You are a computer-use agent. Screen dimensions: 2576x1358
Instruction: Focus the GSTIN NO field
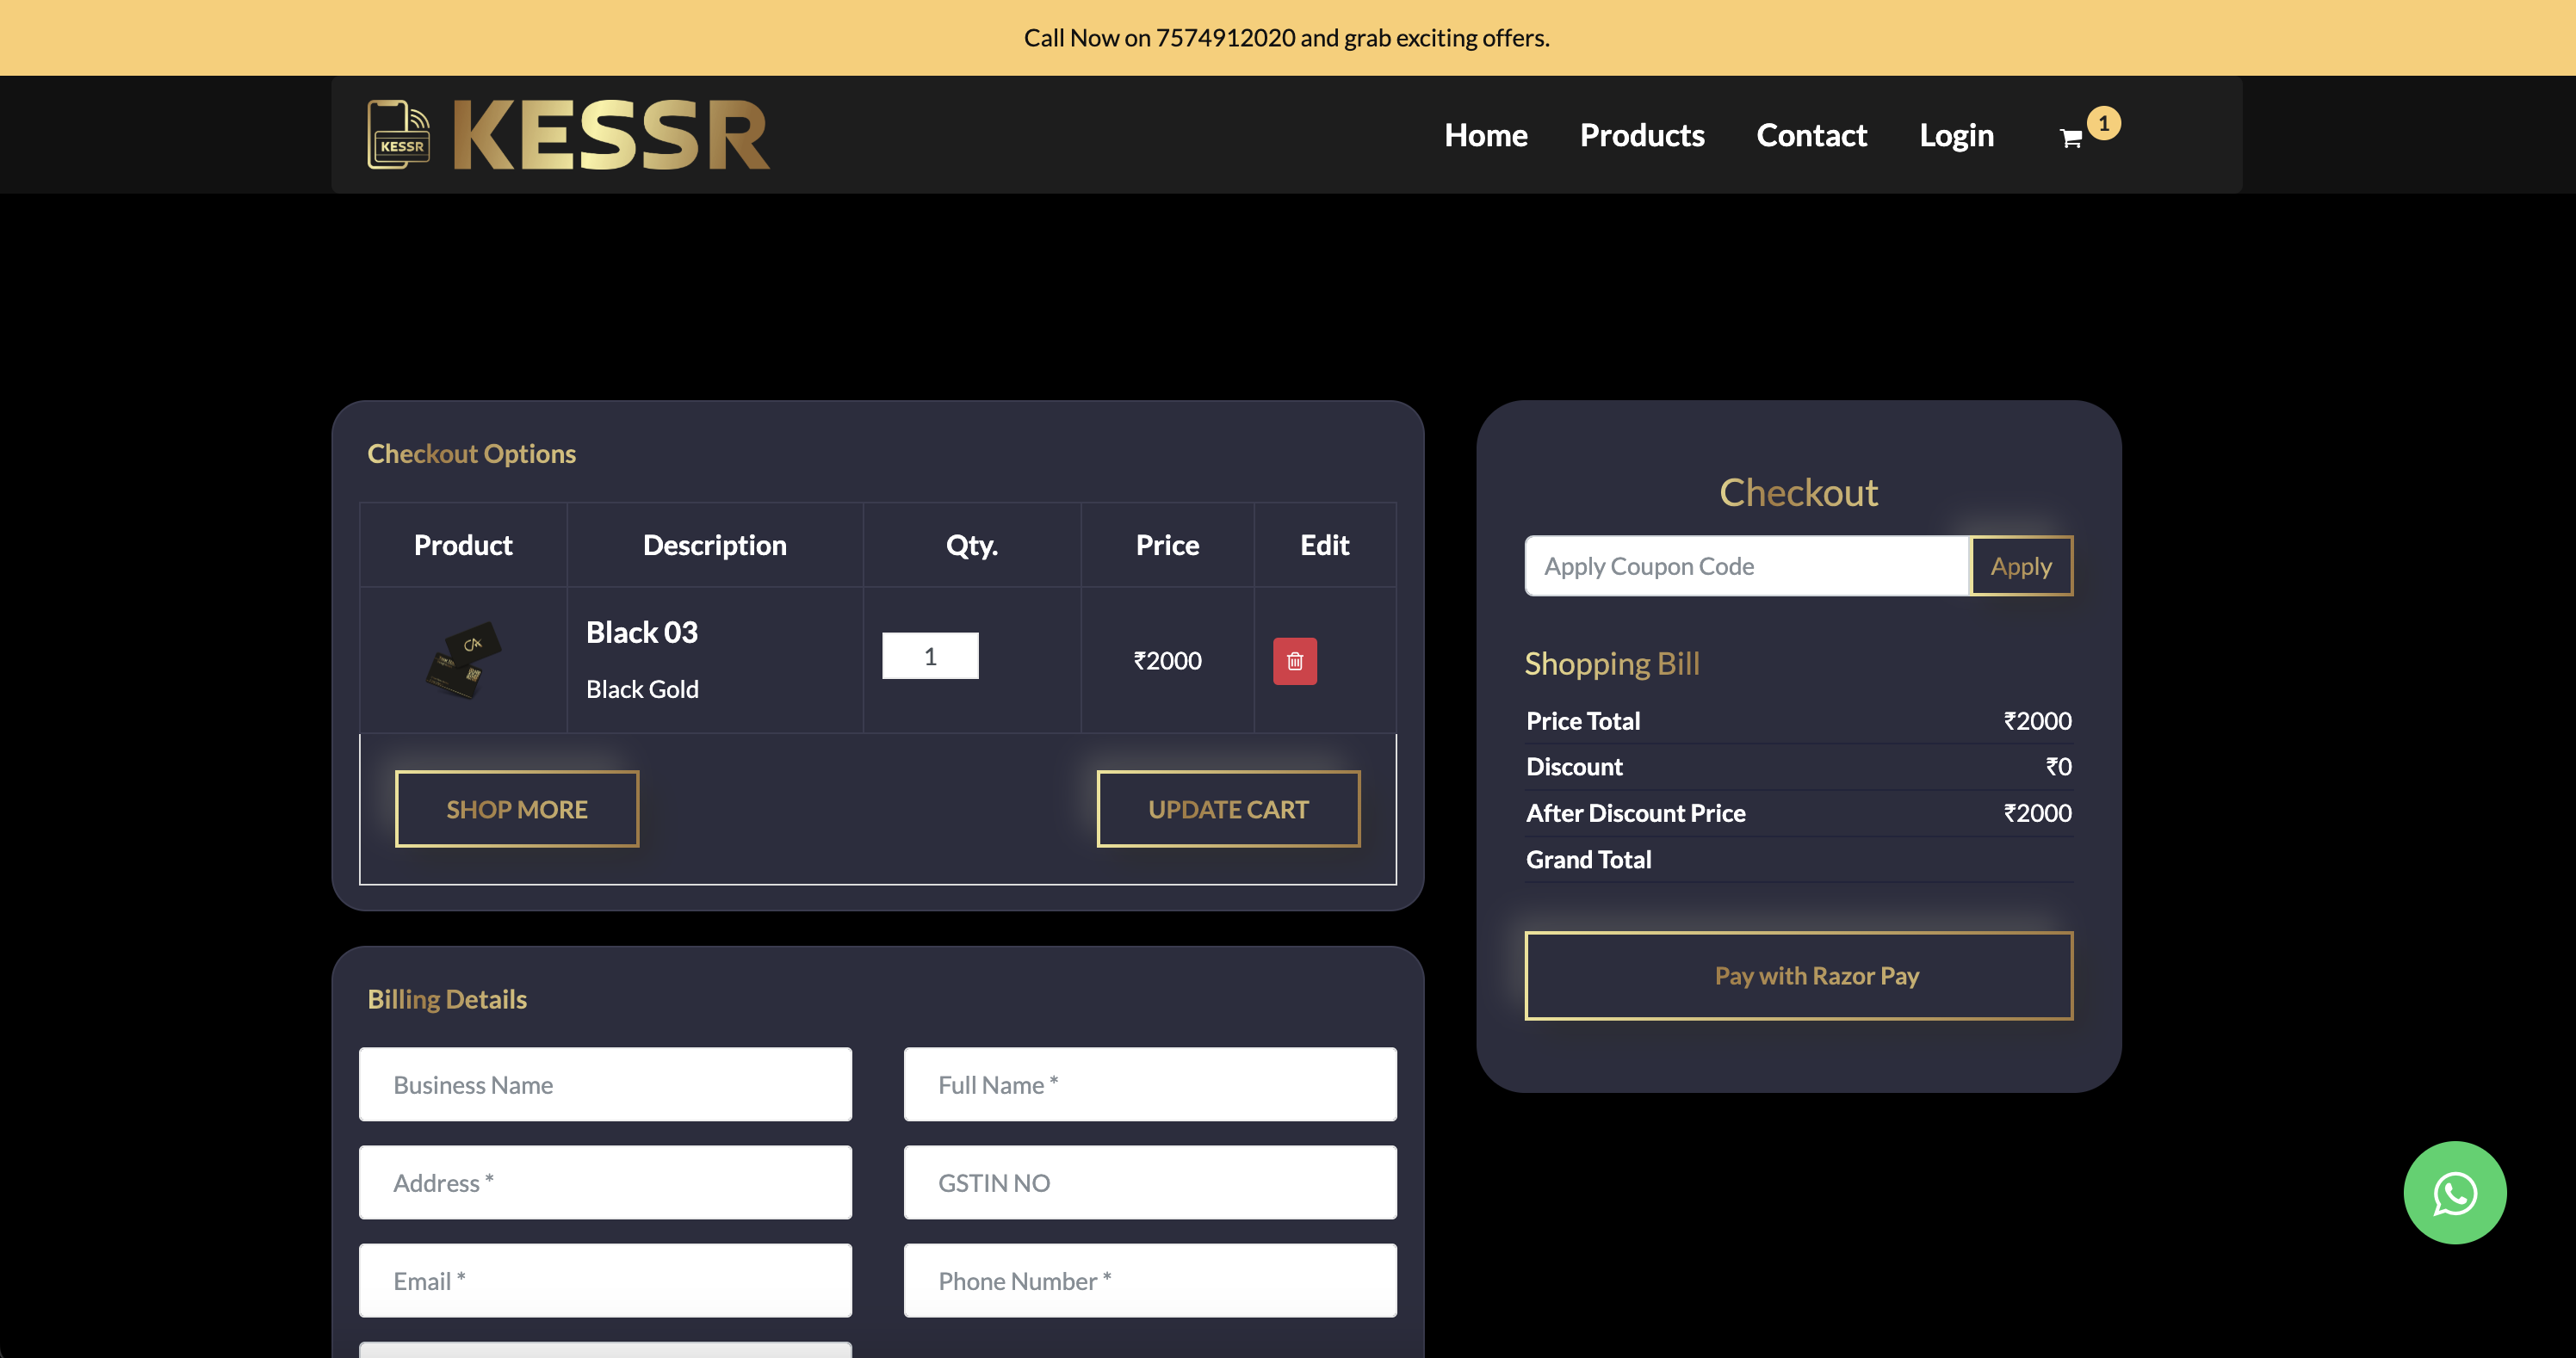click(1150, 1182)
